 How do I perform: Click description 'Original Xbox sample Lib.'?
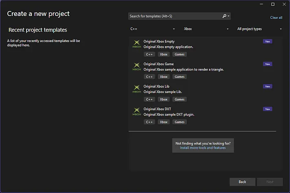(163, 92)
